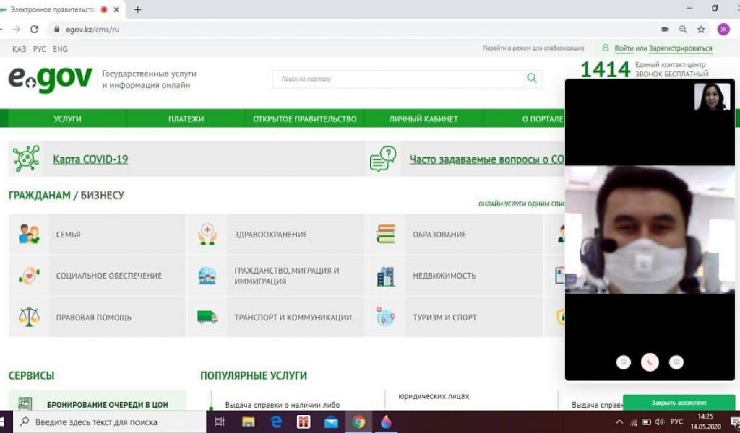The image size is (740, 433).
Task: Select the e.gov logo
Action: [x=51, y=78]
